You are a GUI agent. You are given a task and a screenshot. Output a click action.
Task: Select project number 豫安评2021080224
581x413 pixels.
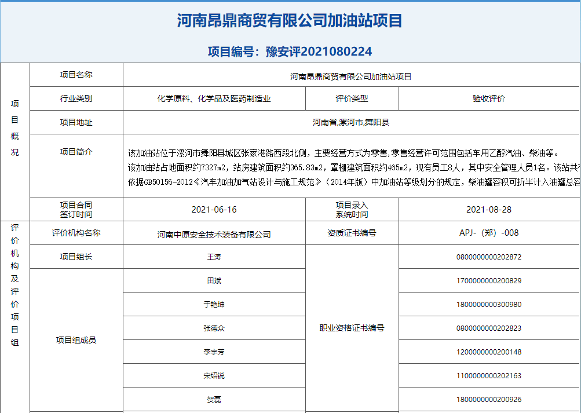(319, 52)
